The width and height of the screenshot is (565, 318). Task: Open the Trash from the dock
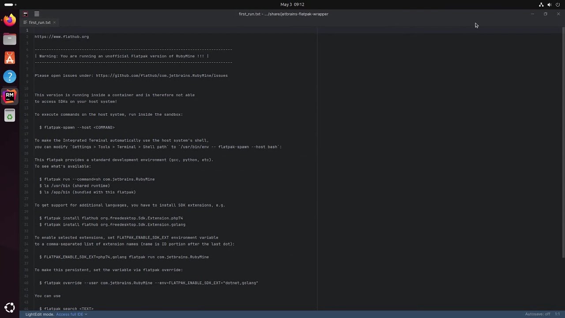pyautogui.click(x=10, y=116)
